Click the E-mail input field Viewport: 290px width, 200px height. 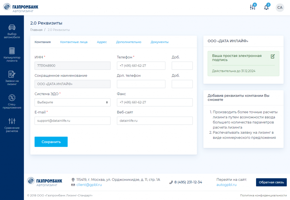(72, 121)
